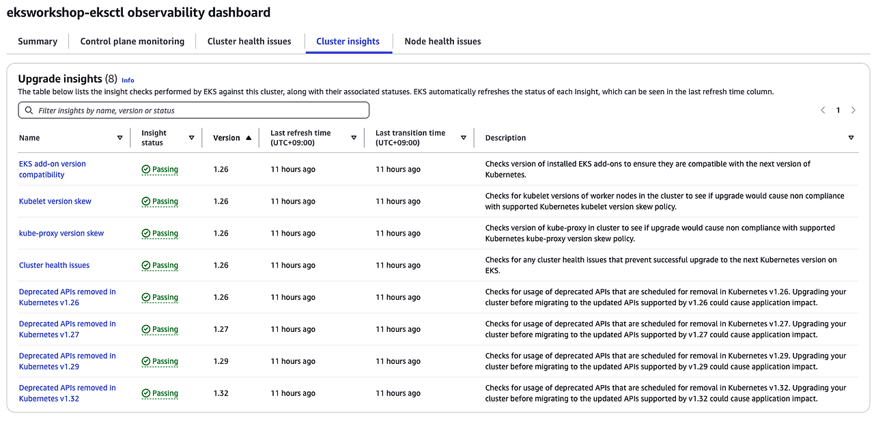Viewport: 874px width, 424px height.
Task: Click Passing check icon for v1.26 deprecated APIs
Action: pos(146,298)
